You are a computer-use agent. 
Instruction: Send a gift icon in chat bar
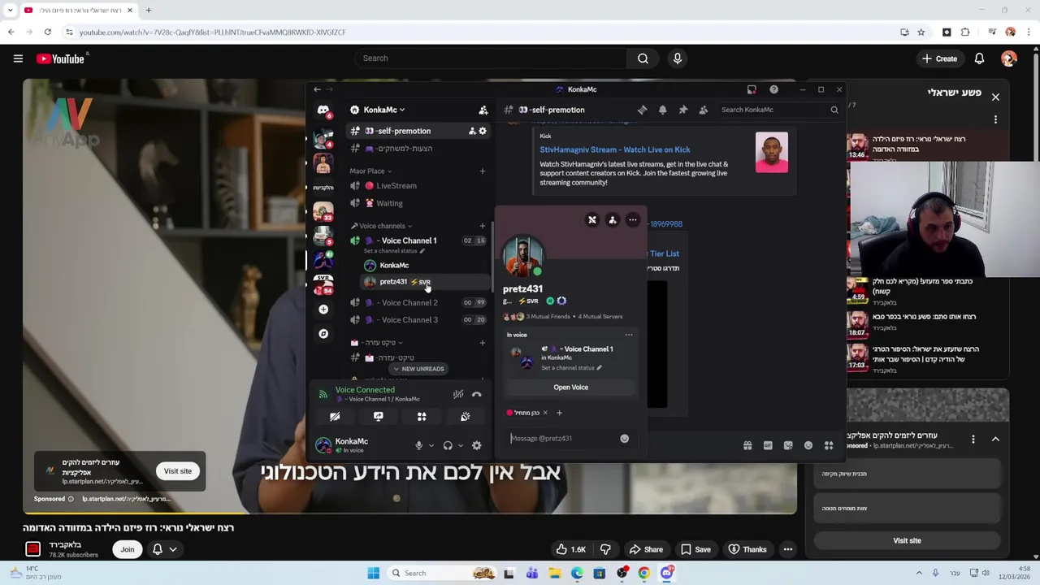tap(747, 445)
